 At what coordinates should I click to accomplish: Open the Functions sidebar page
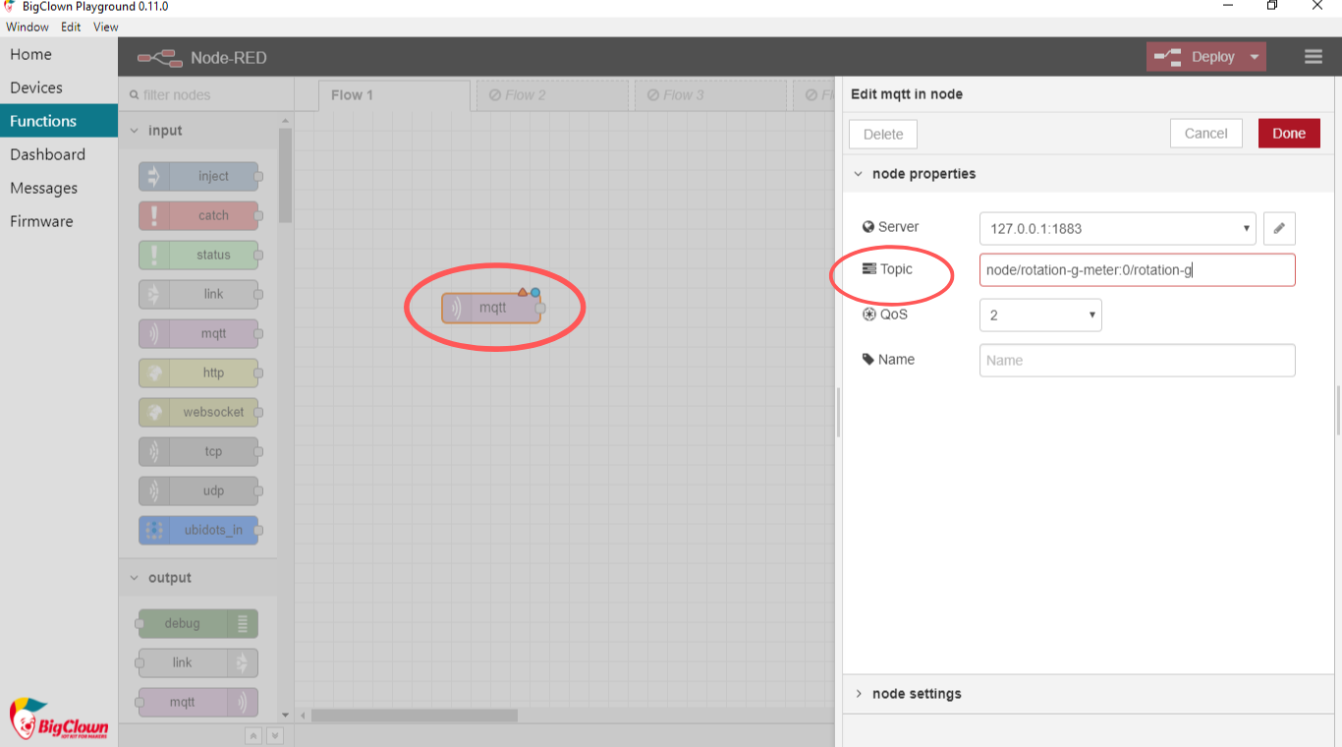pos(59,121)
